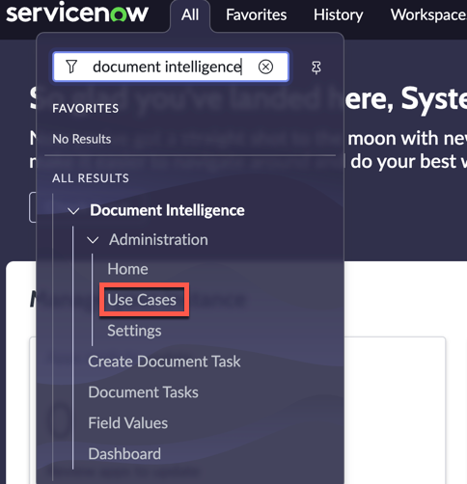Open the Workspaces menu
Screen dimensions: 467x484
click(428, 14)
